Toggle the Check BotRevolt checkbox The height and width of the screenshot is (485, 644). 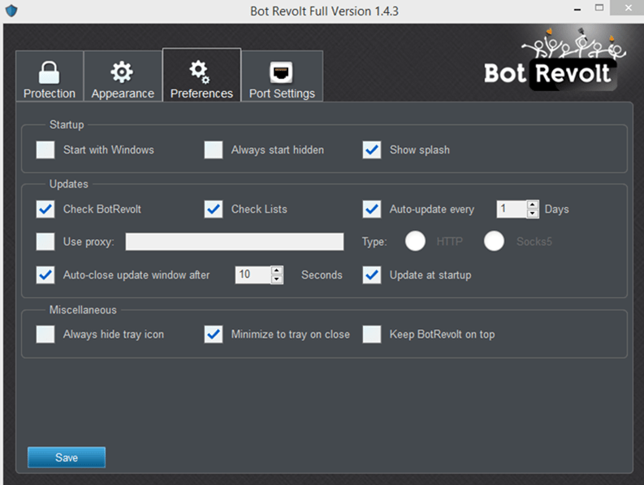click(45, 210)
